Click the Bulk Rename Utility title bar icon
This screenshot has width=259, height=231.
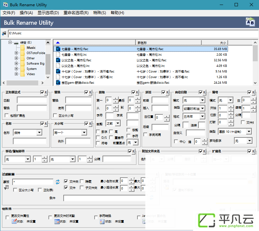[5, 5]
